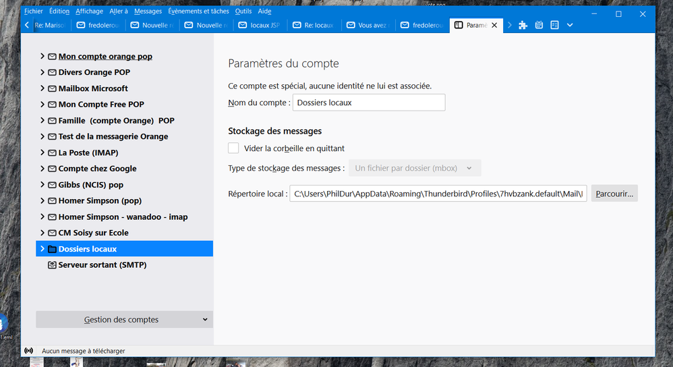This screenshot has height=367, width=673.
Task: Enable Vider la corbeille en quittant
Action: click(233, 148)
